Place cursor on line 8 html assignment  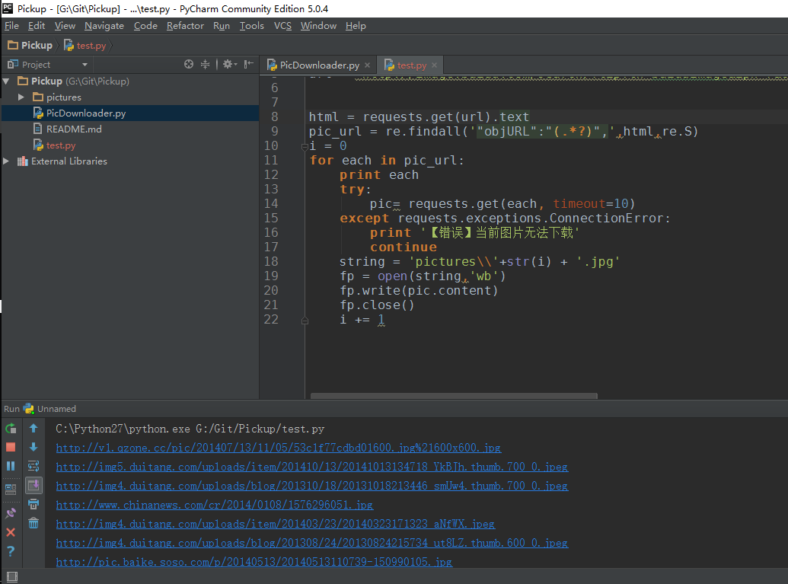click(x=419, y=116)
